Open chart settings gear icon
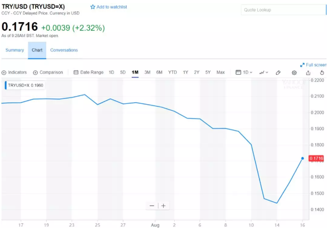 tap(294, 73)
